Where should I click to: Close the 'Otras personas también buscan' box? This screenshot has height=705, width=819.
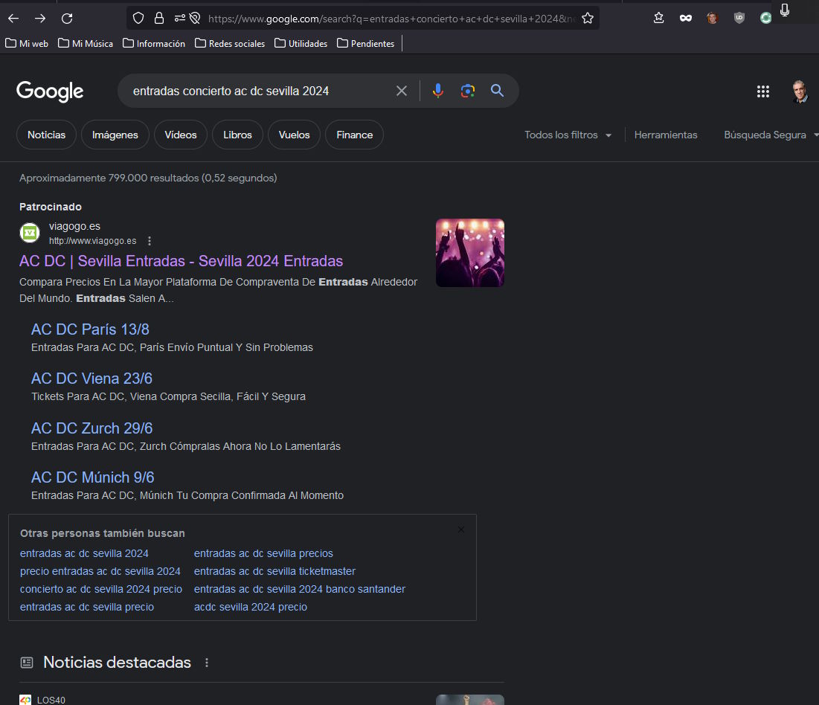[x=461, y=529]
